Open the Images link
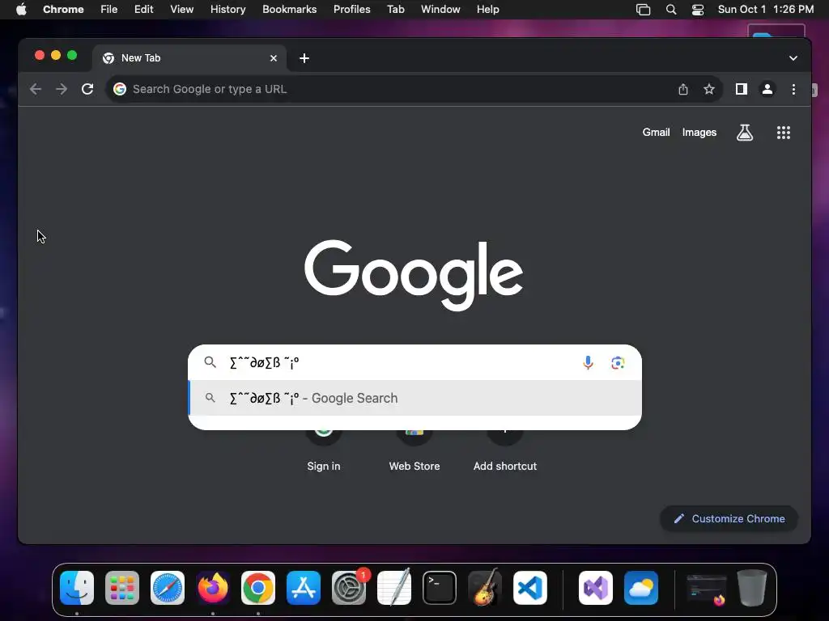The height and width of the screenshot is (621, 829). (699, 133)
